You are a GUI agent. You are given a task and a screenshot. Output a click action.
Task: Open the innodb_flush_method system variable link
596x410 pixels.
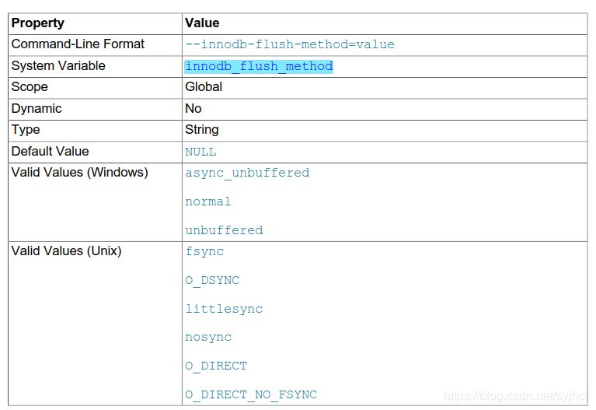(x=259, y=66)
